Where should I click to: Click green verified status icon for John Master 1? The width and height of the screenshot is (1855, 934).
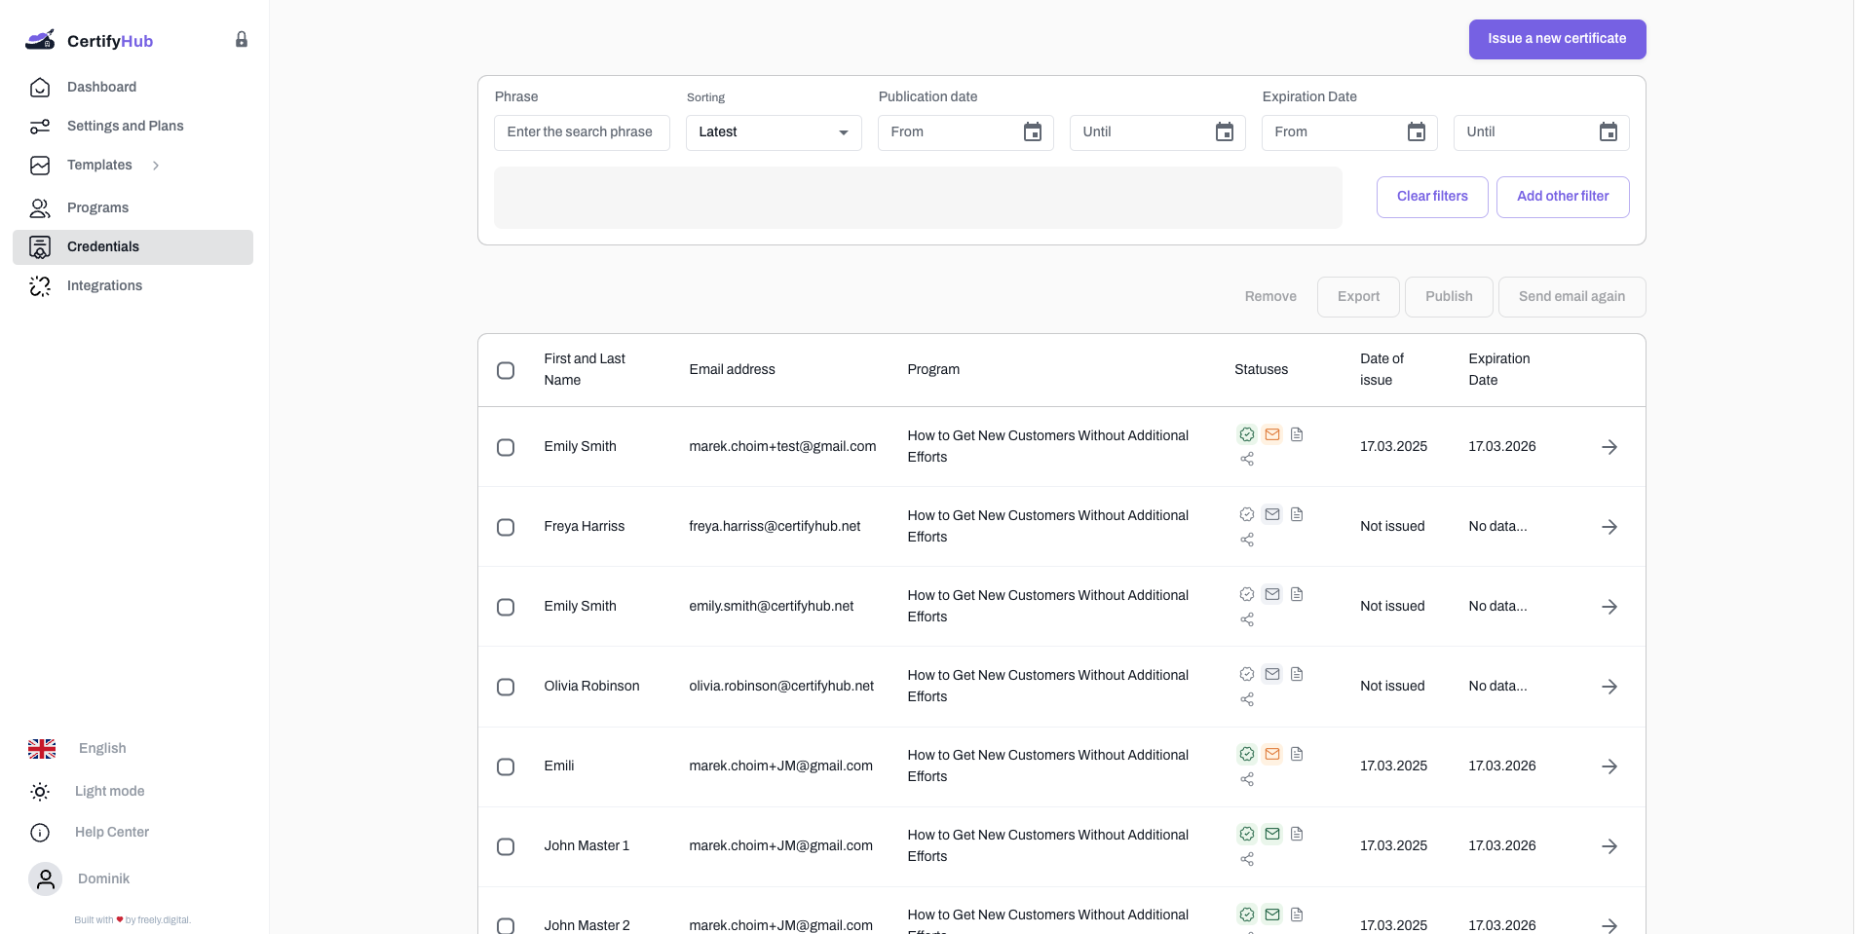click(1246, 834)
